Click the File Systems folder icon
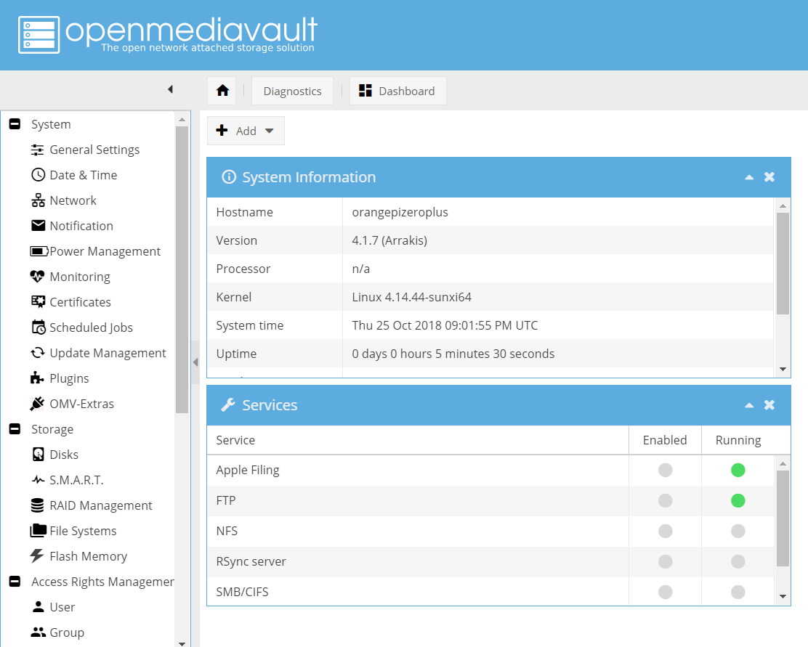The image size is (808, 647). point(38,531)
